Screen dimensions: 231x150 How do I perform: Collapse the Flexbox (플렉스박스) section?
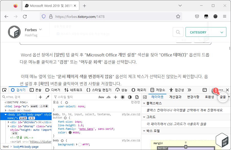coord(144,103)
